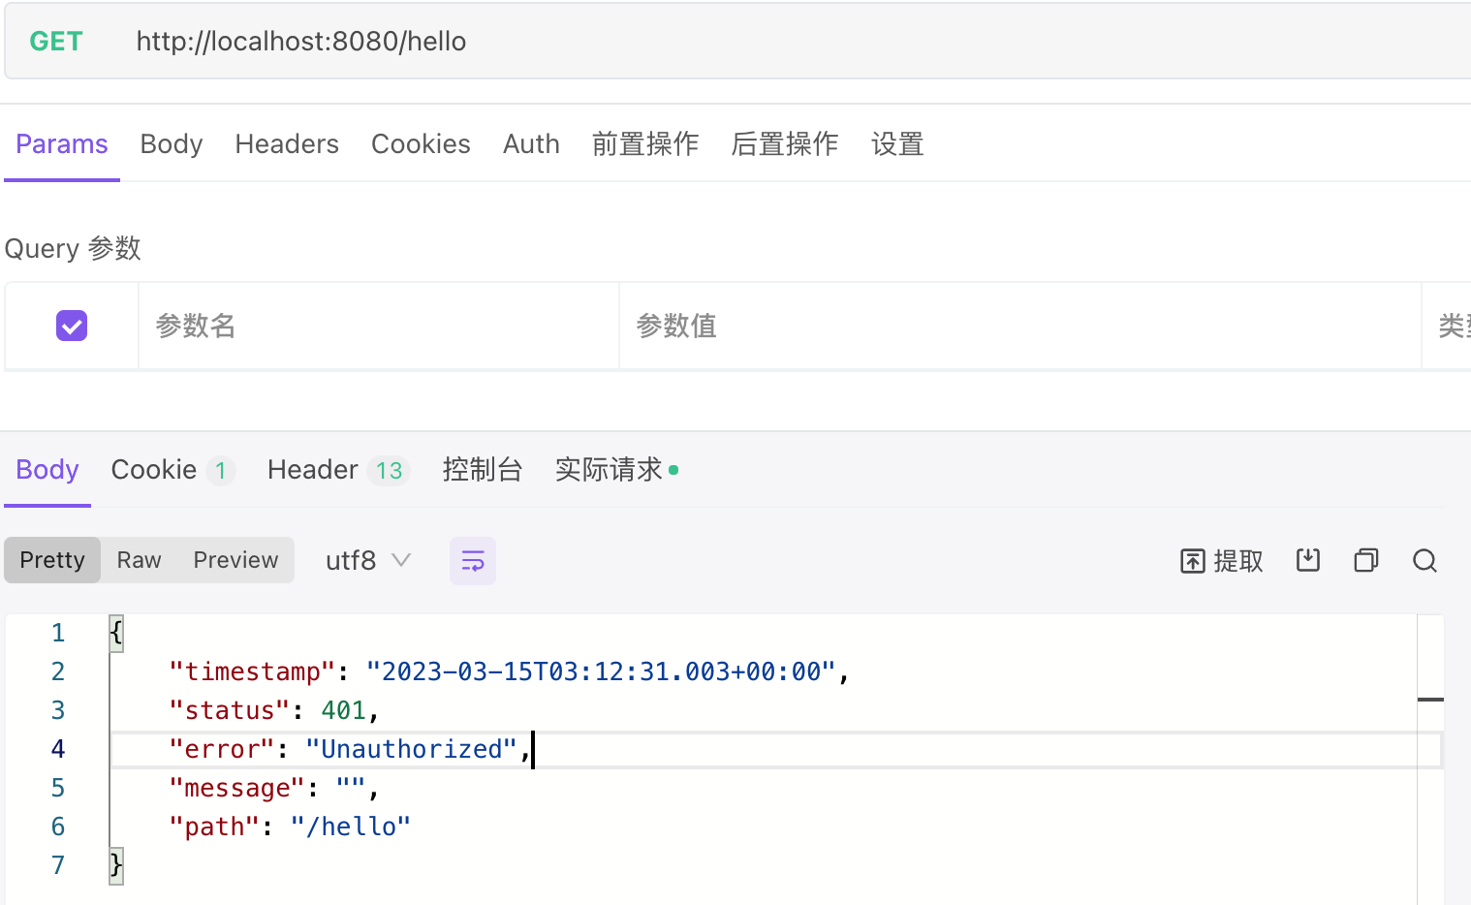Click the 参数名 input field
This screenshot has width=1471, height=905.
(x=378, y=326)
